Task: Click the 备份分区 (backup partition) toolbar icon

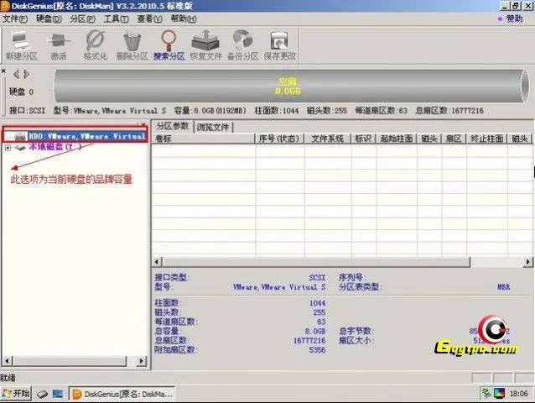Action: pyautogui.click(x=242, y=45)
